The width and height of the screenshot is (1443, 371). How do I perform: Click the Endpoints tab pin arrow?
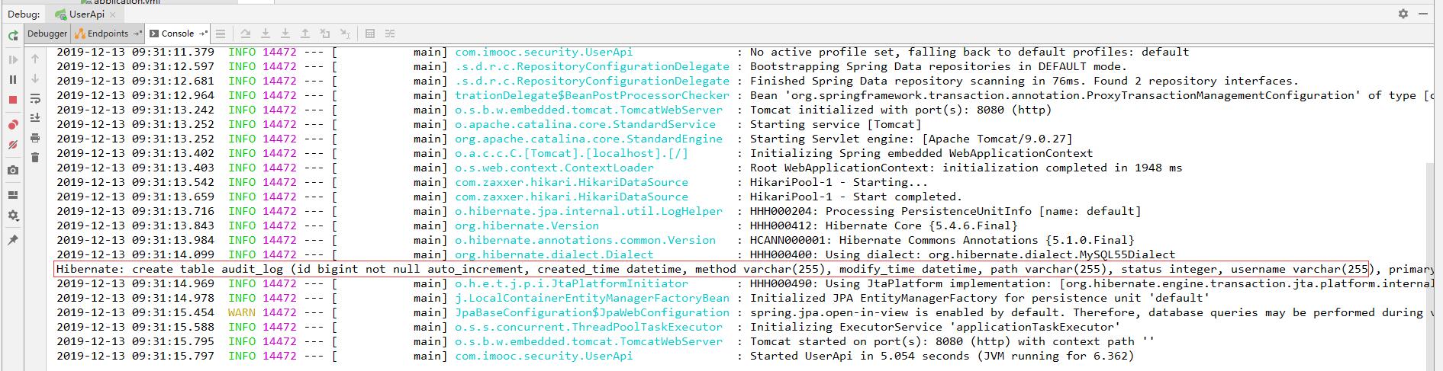[x=137, y=34]
